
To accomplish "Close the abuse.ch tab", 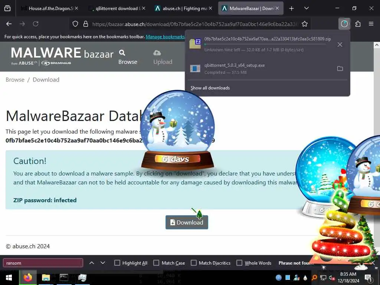I will point(210,8).
